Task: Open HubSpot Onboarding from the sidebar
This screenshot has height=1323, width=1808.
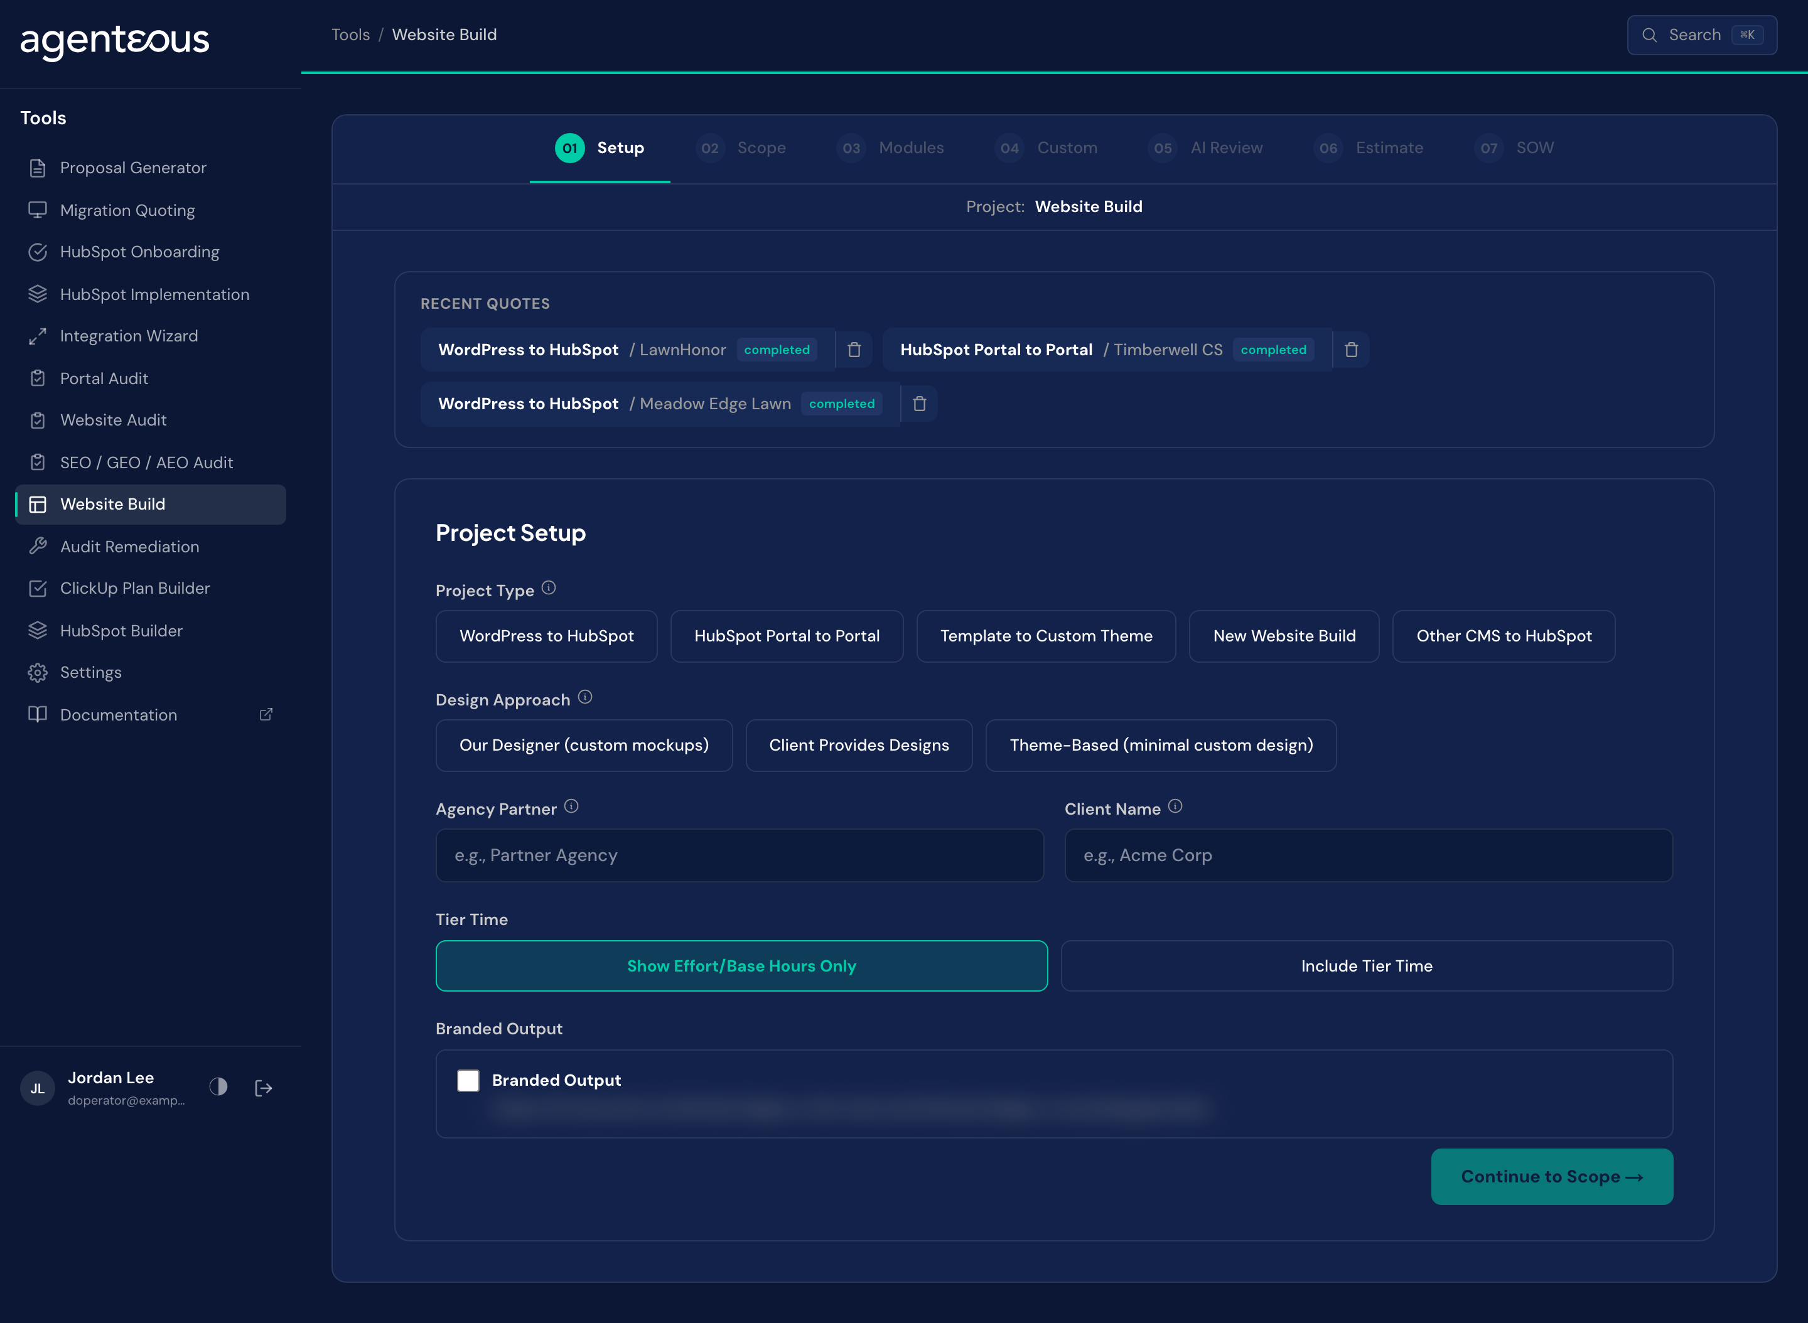Action: [x=151, y=252]
